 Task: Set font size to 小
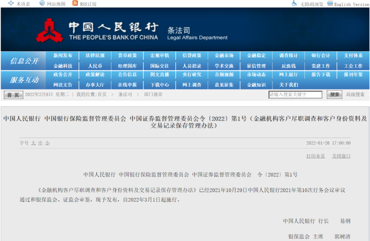coord(47,143)
